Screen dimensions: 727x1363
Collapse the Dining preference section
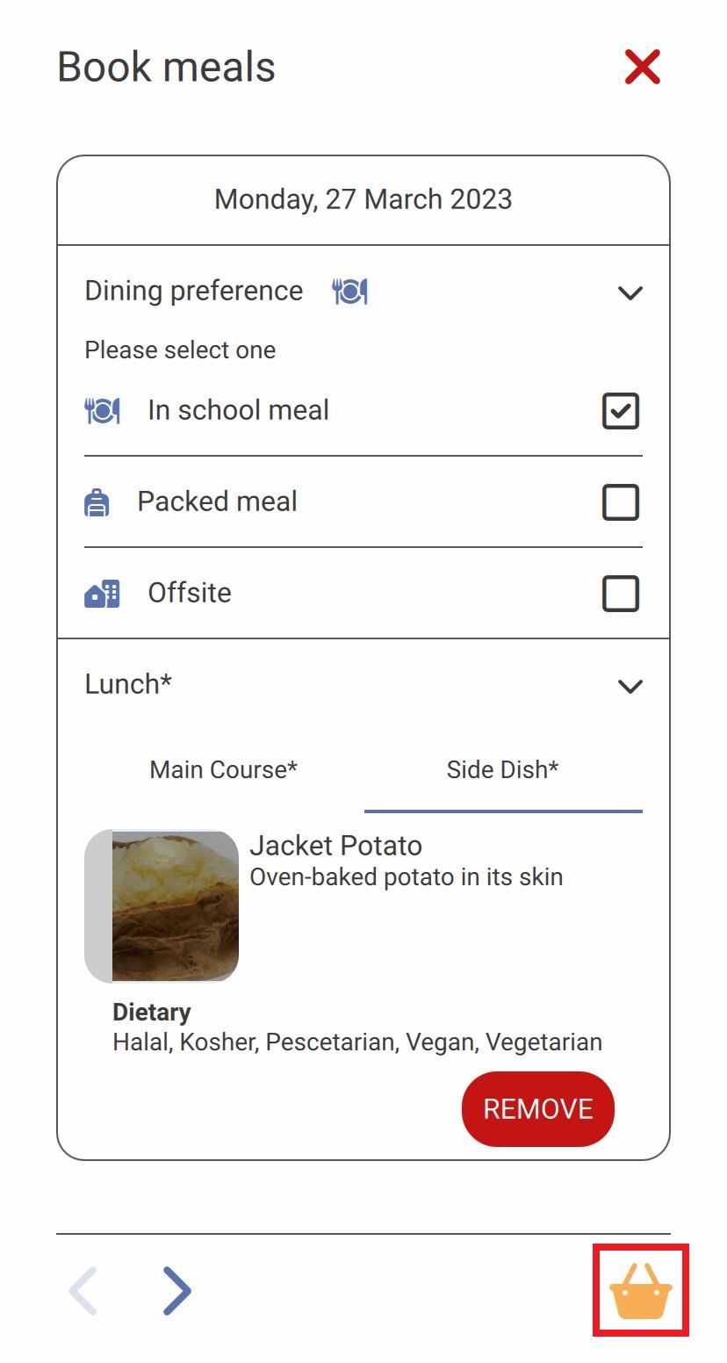(630, 292)
